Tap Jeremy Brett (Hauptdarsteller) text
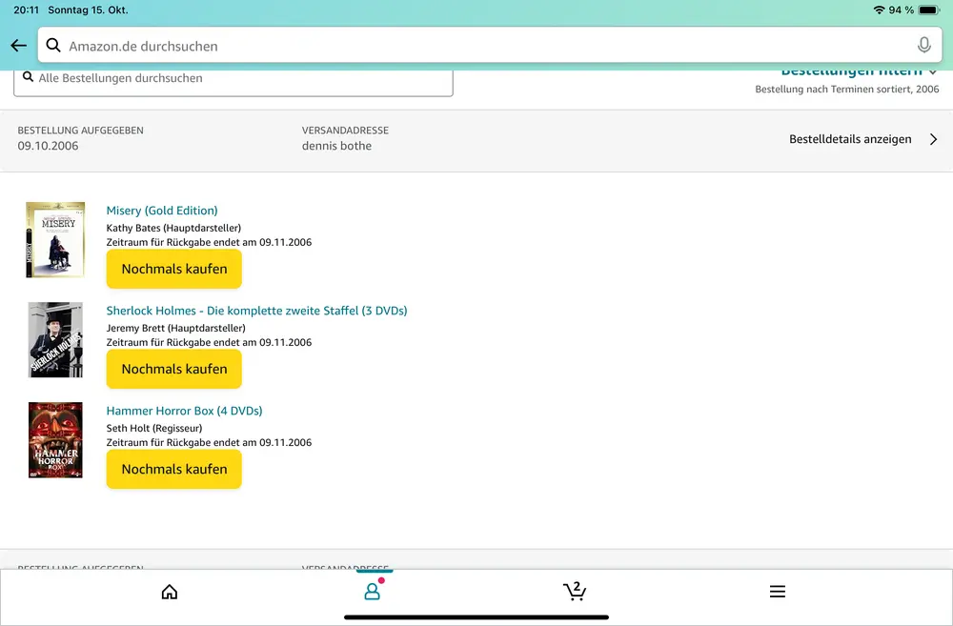 click(176, 328)
